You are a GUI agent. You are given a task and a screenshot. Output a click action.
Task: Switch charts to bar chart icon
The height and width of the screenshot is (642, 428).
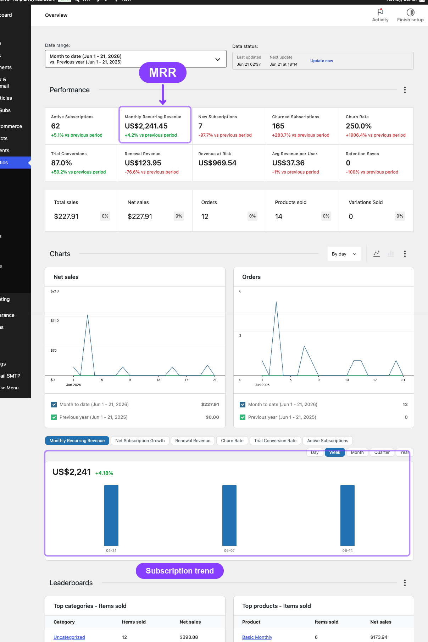click(391, 254)
